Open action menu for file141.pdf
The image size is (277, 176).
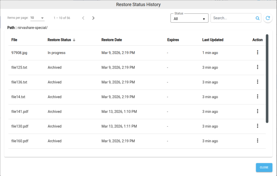pos(258,111)
